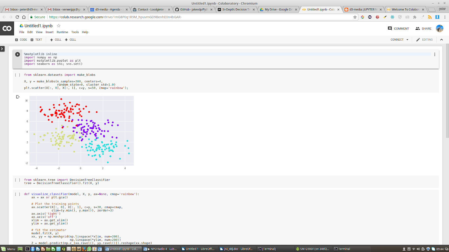Move cell down with the CELL arrow
This screenshot has height=252, width=449.
point(70,39)
